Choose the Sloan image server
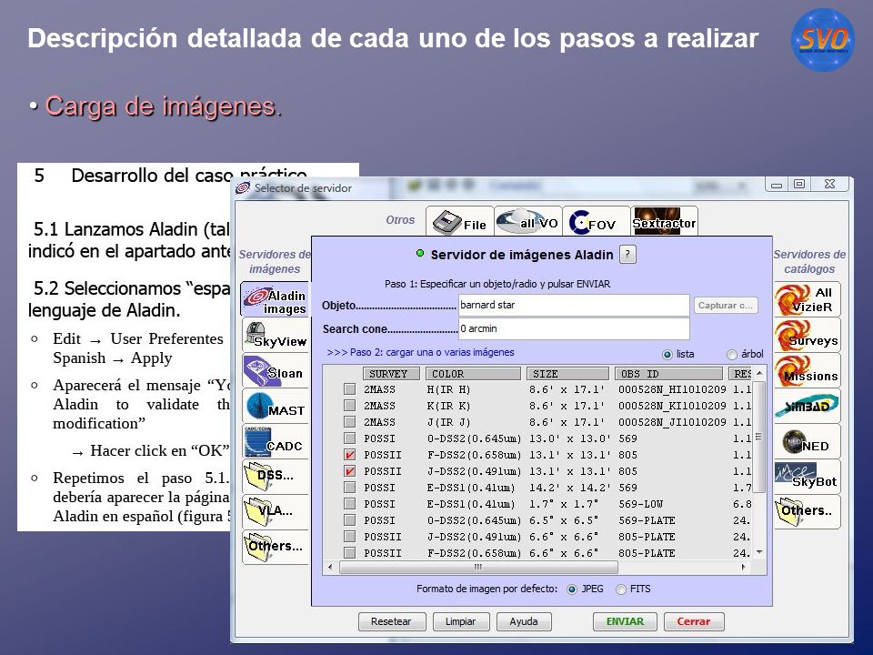 tap(276, 370)
